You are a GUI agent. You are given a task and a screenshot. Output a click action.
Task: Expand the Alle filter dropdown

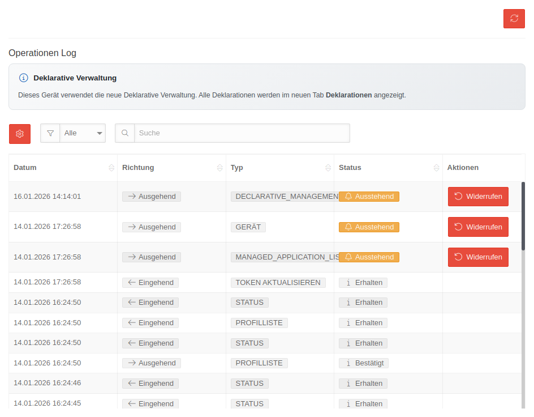coord(83,133)
